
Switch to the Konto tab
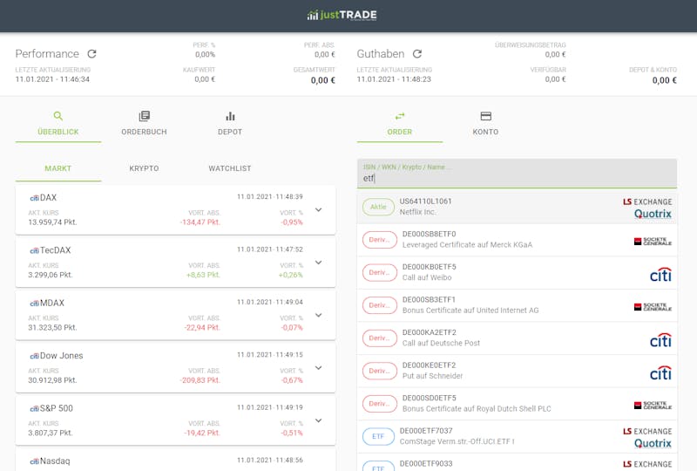pos(485,124)
